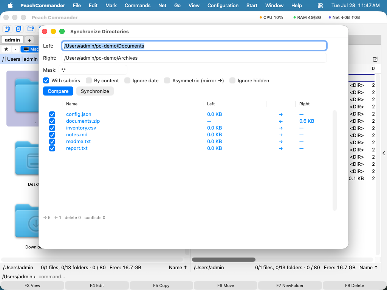Click the F5 Copy button
Screen dimensions: 387x290
click(x=161, y=285)
